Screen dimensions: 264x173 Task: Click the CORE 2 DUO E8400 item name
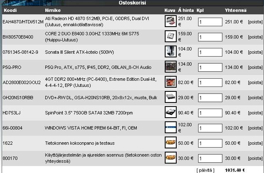[x=92, y=37]
